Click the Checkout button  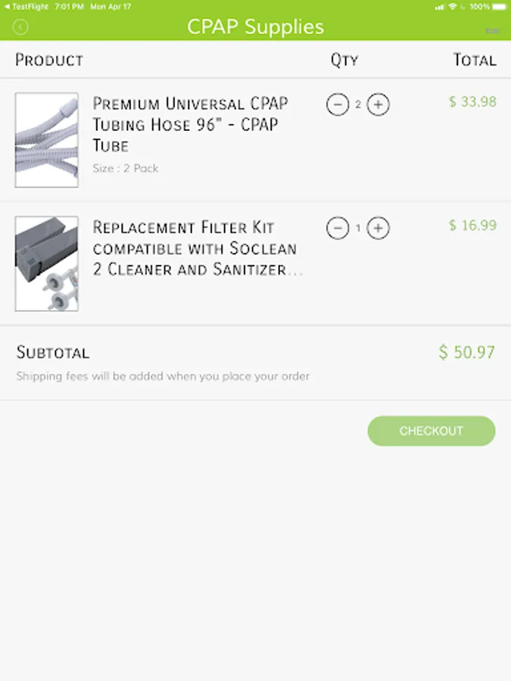click(x=432, y=431)
